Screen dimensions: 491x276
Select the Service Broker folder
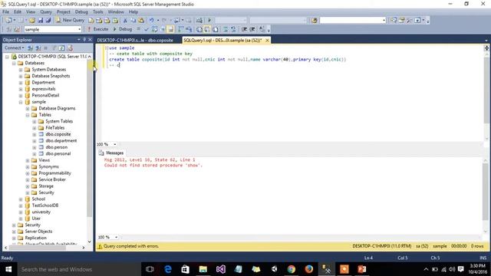pyautogui.click(x=52, y=179)
